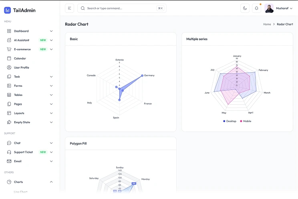Expand the AI Assistant chevron

[x=51, y=40]
